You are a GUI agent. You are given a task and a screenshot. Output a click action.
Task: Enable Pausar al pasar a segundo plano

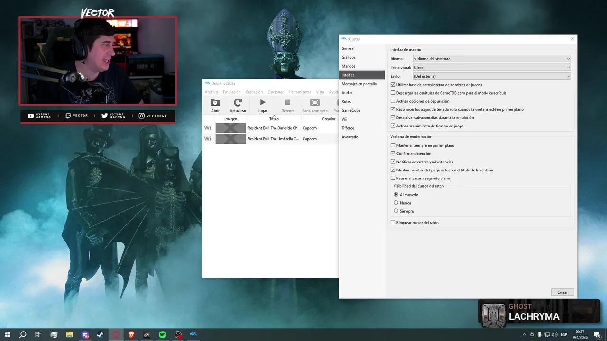click(x=393, y=178)
